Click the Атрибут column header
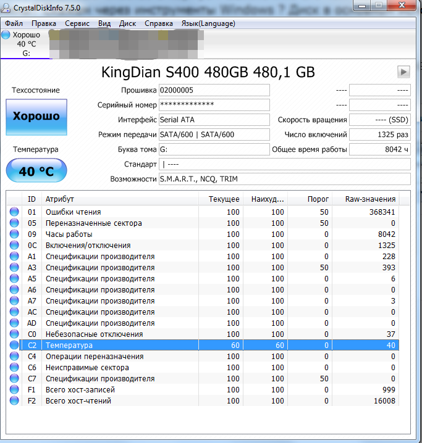The height and width of the screenshot is (443, 422). 120,199
